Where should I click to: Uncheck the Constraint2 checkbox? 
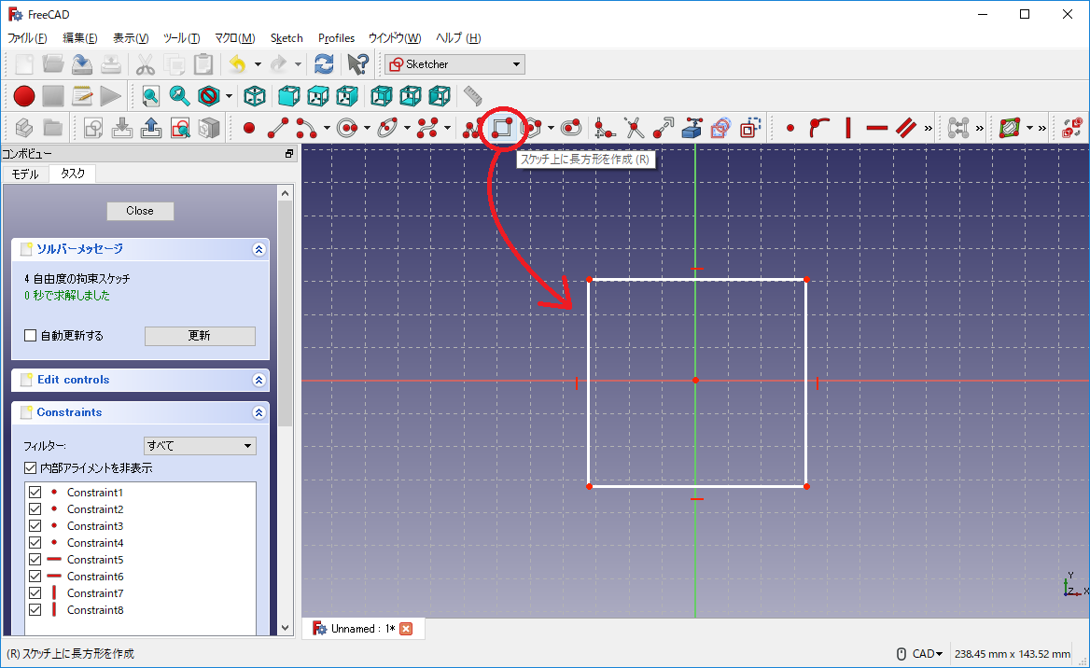pos(35,508)
